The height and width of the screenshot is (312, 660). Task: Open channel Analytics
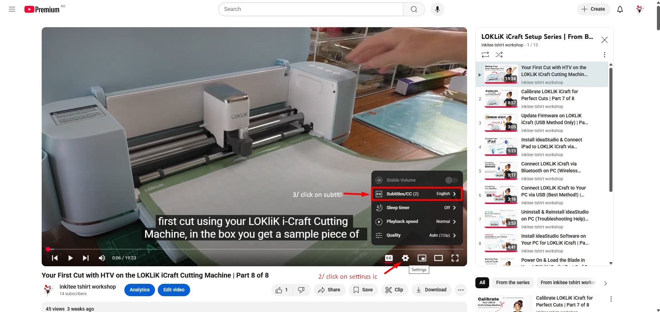click(x=140, y=290)
